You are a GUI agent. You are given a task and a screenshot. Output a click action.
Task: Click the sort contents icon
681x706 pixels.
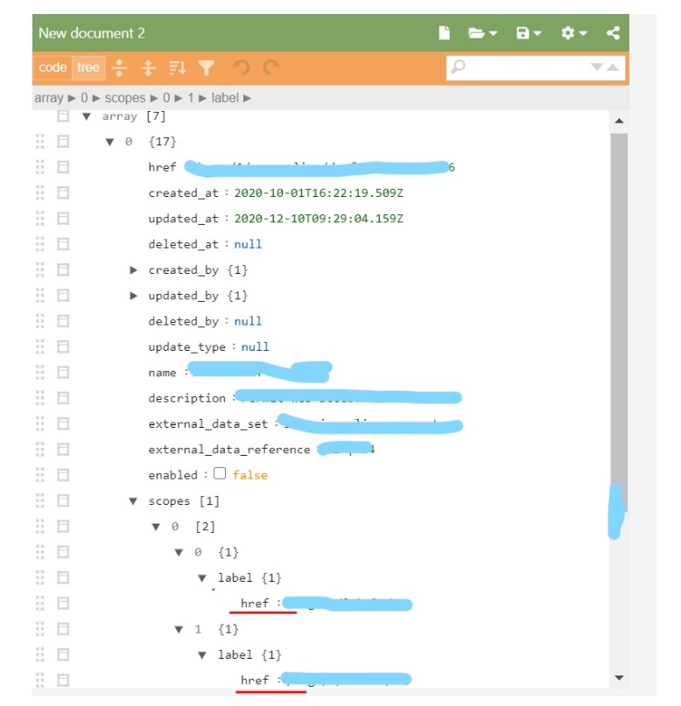click(x=177, y=67)
